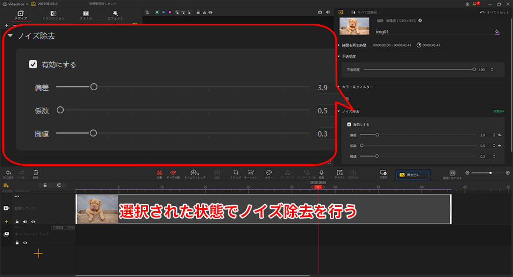Image resolution: width=513 pixels, height=277 pixels.
Task: Click the zoom in circle icon
Action: [508, 173]
